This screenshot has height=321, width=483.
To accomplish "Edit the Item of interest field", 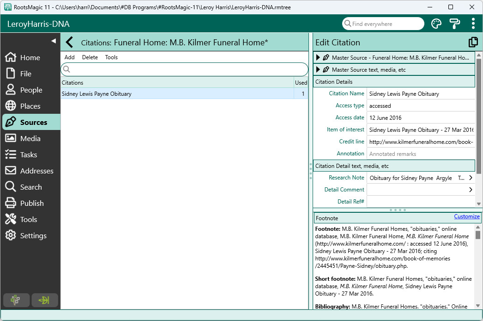I will (x=421, y=130).
